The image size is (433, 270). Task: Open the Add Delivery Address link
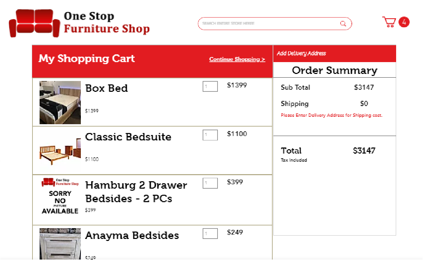coord(301,53)
